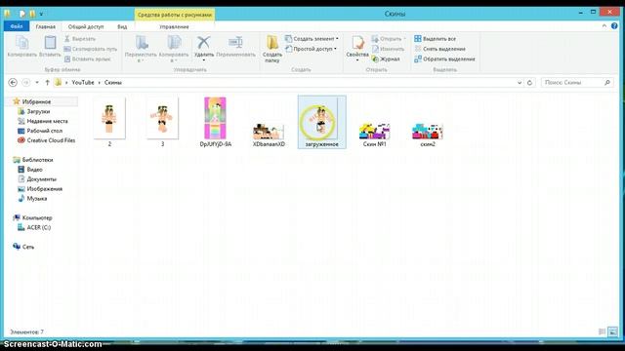625x351 pixels.
Task: Click the Up one level arrow
Action: (x=47, y=82)
